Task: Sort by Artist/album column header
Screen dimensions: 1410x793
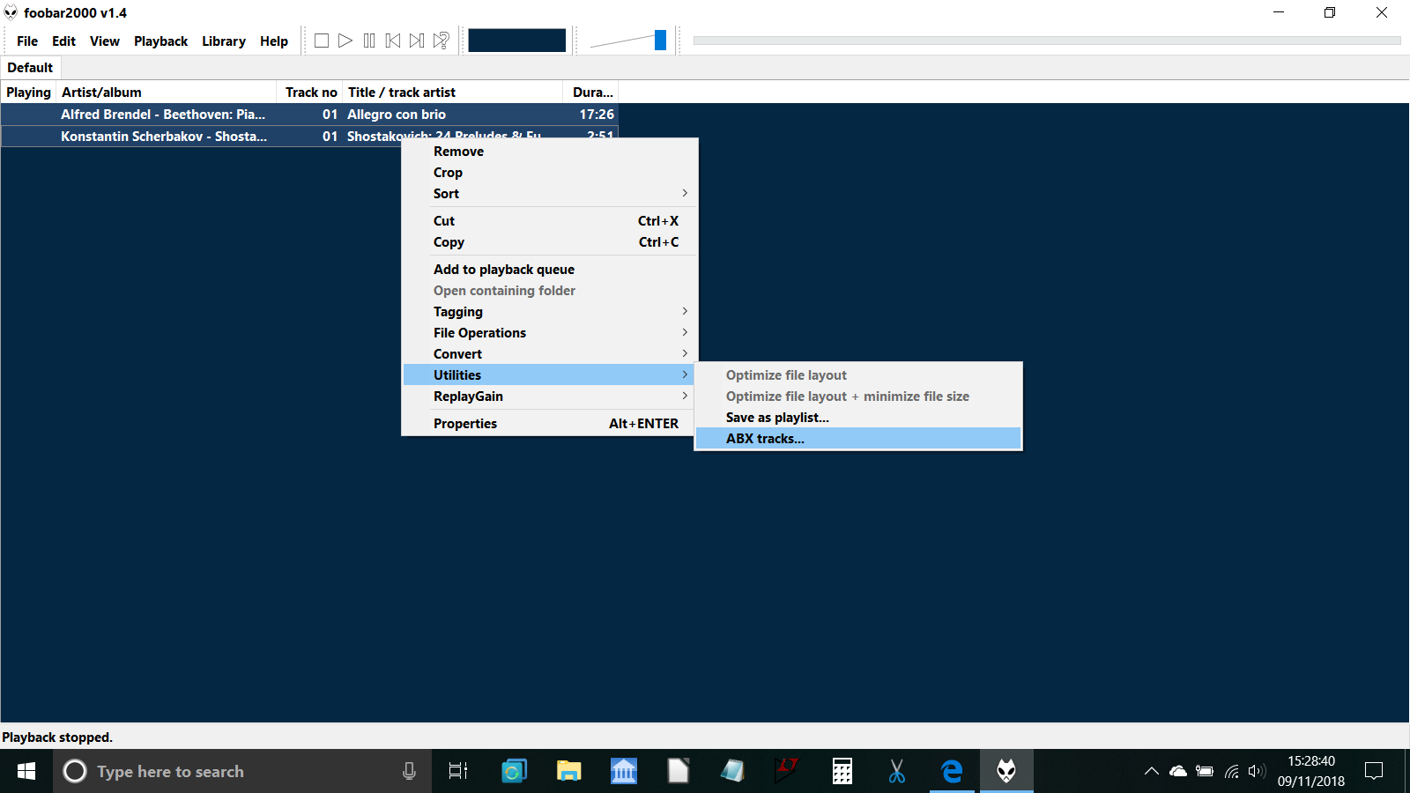Action: (x=167, y=93)
